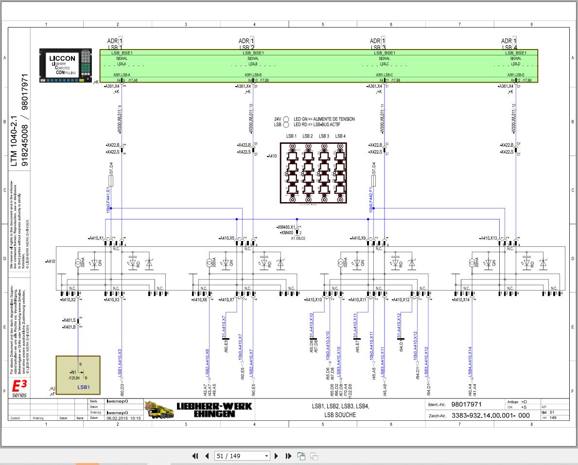
Task: Click the 10b0.F441.E1 fuse reference
Action: [108, 200]
